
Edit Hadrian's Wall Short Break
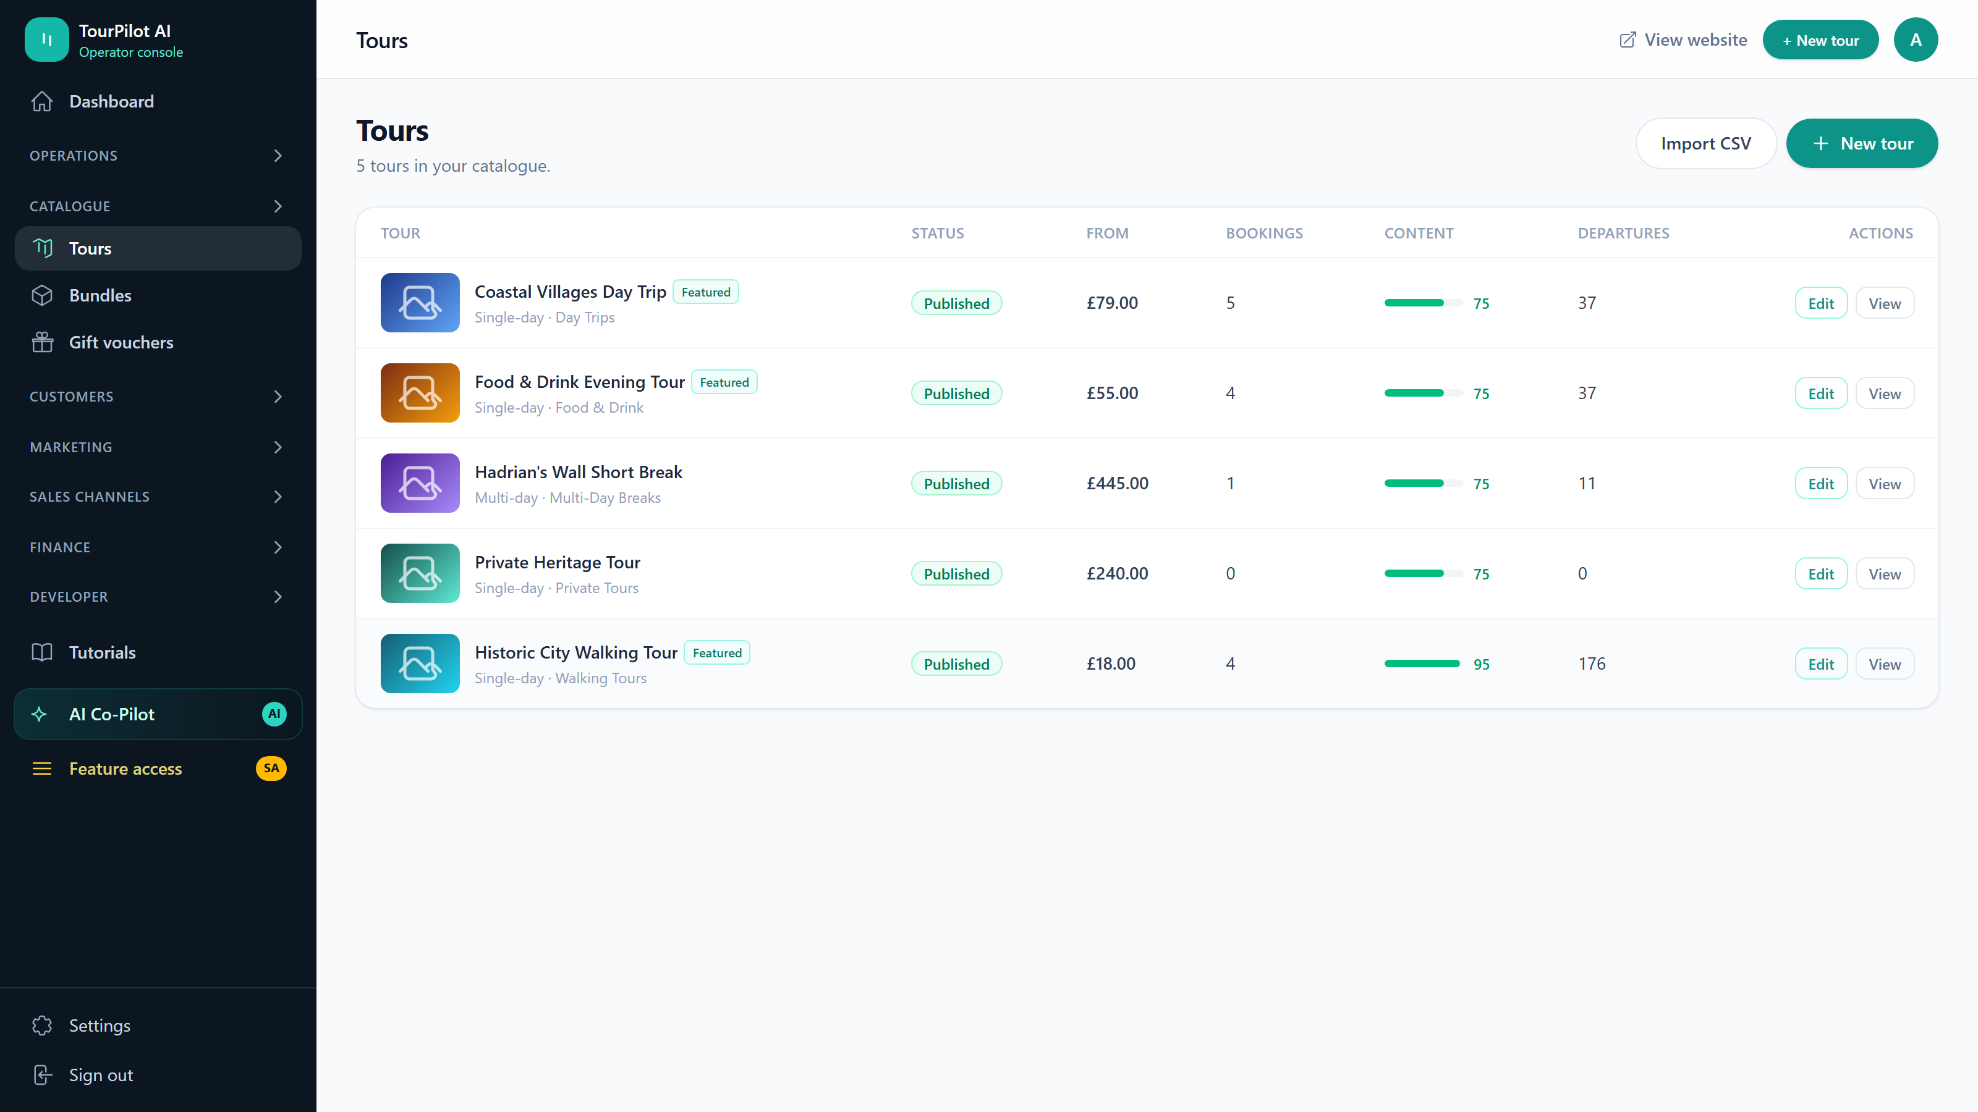(x=1820, y=484)
